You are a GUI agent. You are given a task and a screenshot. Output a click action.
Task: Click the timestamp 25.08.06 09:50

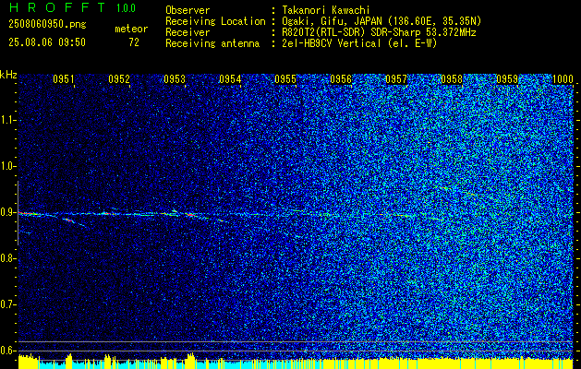coord(47,42)
